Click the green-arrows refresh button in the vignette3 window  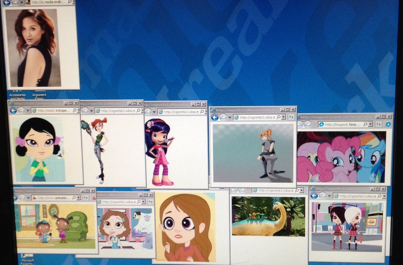291,117
